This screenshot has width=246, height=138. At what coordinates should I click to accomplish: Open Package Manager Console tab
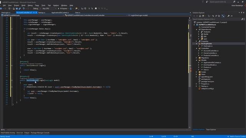(x=40, y=133)
